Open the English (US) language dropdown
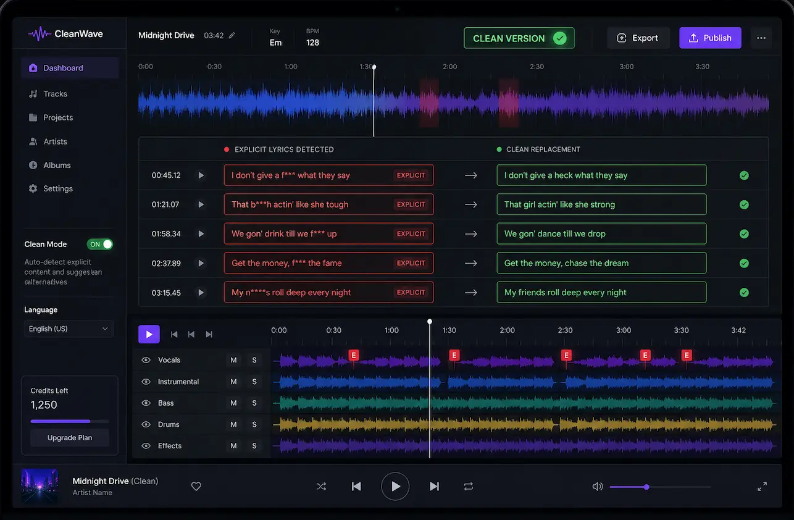Image resolution: width=794 pixels, height=520 pixels. tap(69, 329)
